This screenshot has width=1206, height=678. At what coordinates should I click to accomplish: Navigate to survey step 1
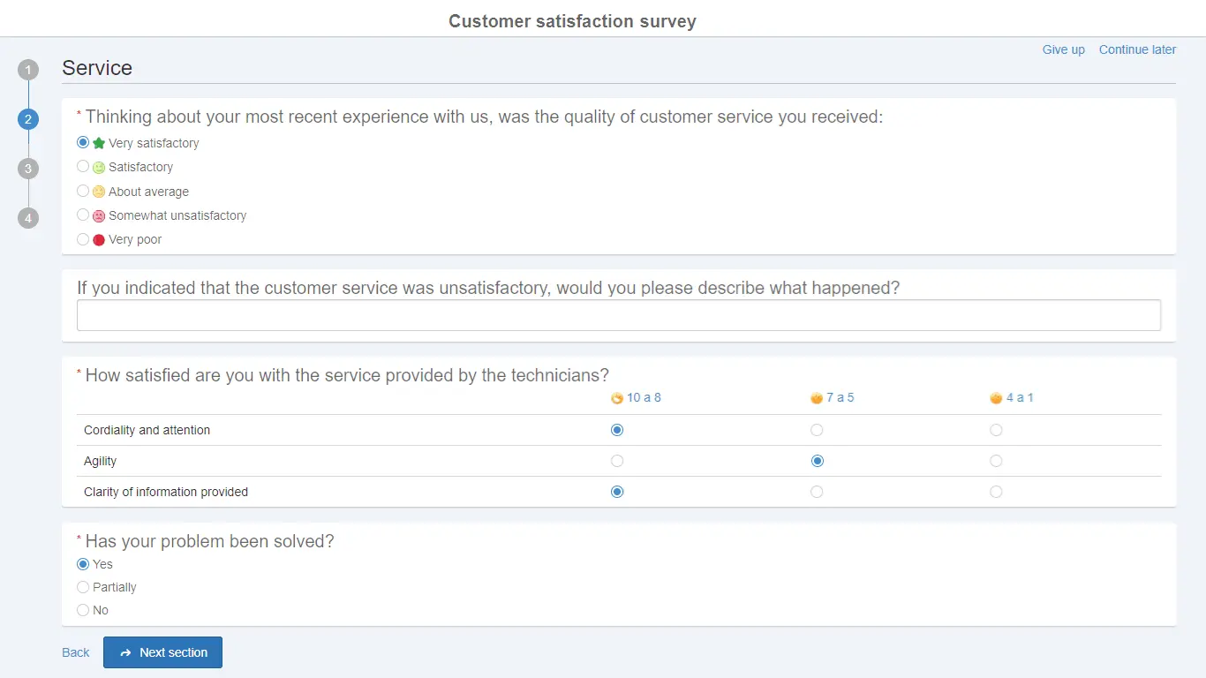pyautogui.click(x=27, y=69)
